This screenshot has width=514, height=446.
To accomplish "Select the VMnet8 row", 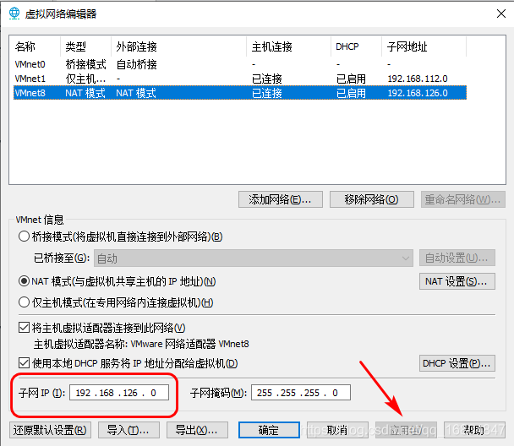I will [240, 93].
